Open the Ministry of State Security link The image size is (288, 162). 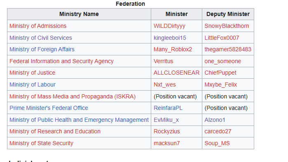coord(41,143)
